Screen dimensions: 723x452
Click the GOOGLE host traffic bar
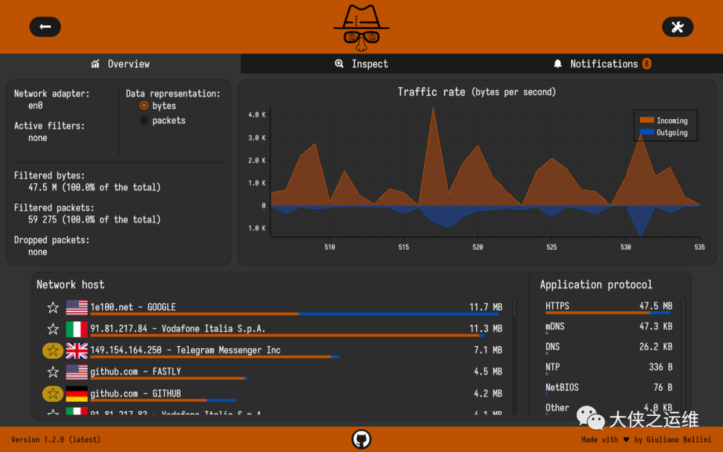coord(294,314)
